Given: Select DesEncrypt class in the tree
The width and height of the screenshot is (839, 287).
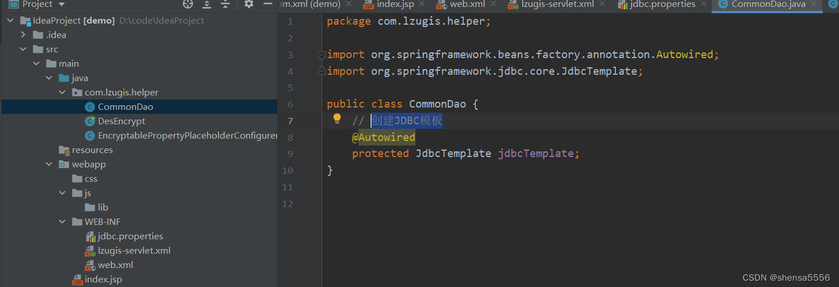Looking at the screenshot, I should click(x=139, y=121).
